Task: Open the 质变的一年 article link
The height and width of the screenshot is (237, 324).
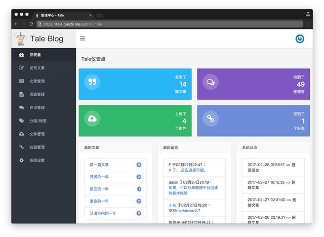Action: click(x=99, y=189)
